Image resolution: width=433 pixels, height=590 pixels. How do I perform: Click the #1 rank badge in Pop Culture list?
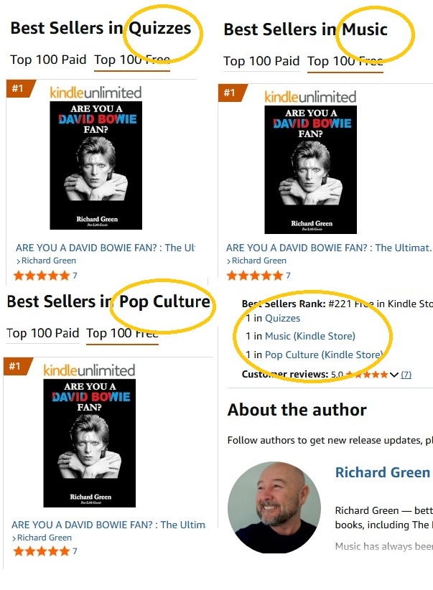[14, 367]
